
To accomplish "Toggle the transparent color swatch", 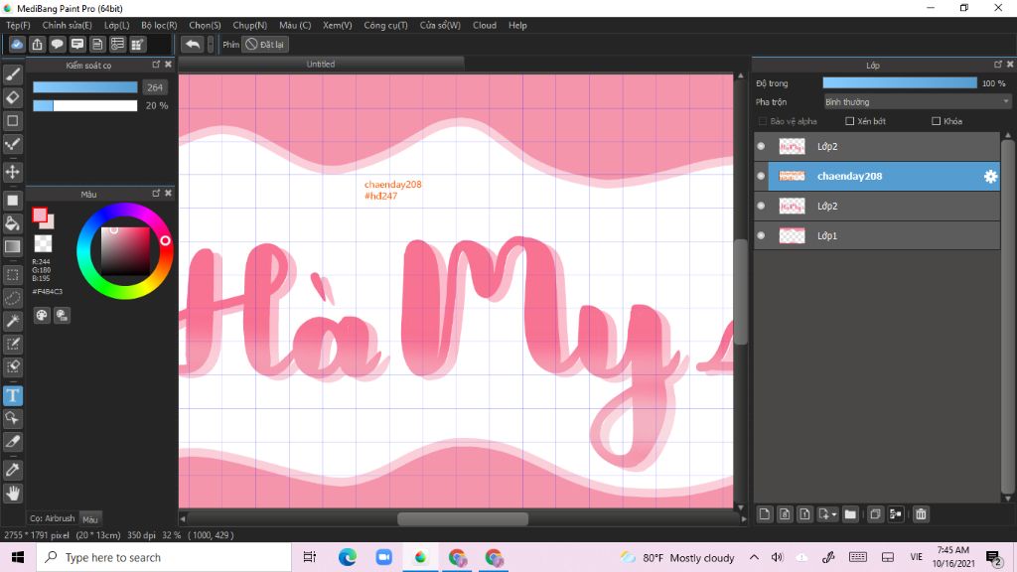I will pos(43,244).
